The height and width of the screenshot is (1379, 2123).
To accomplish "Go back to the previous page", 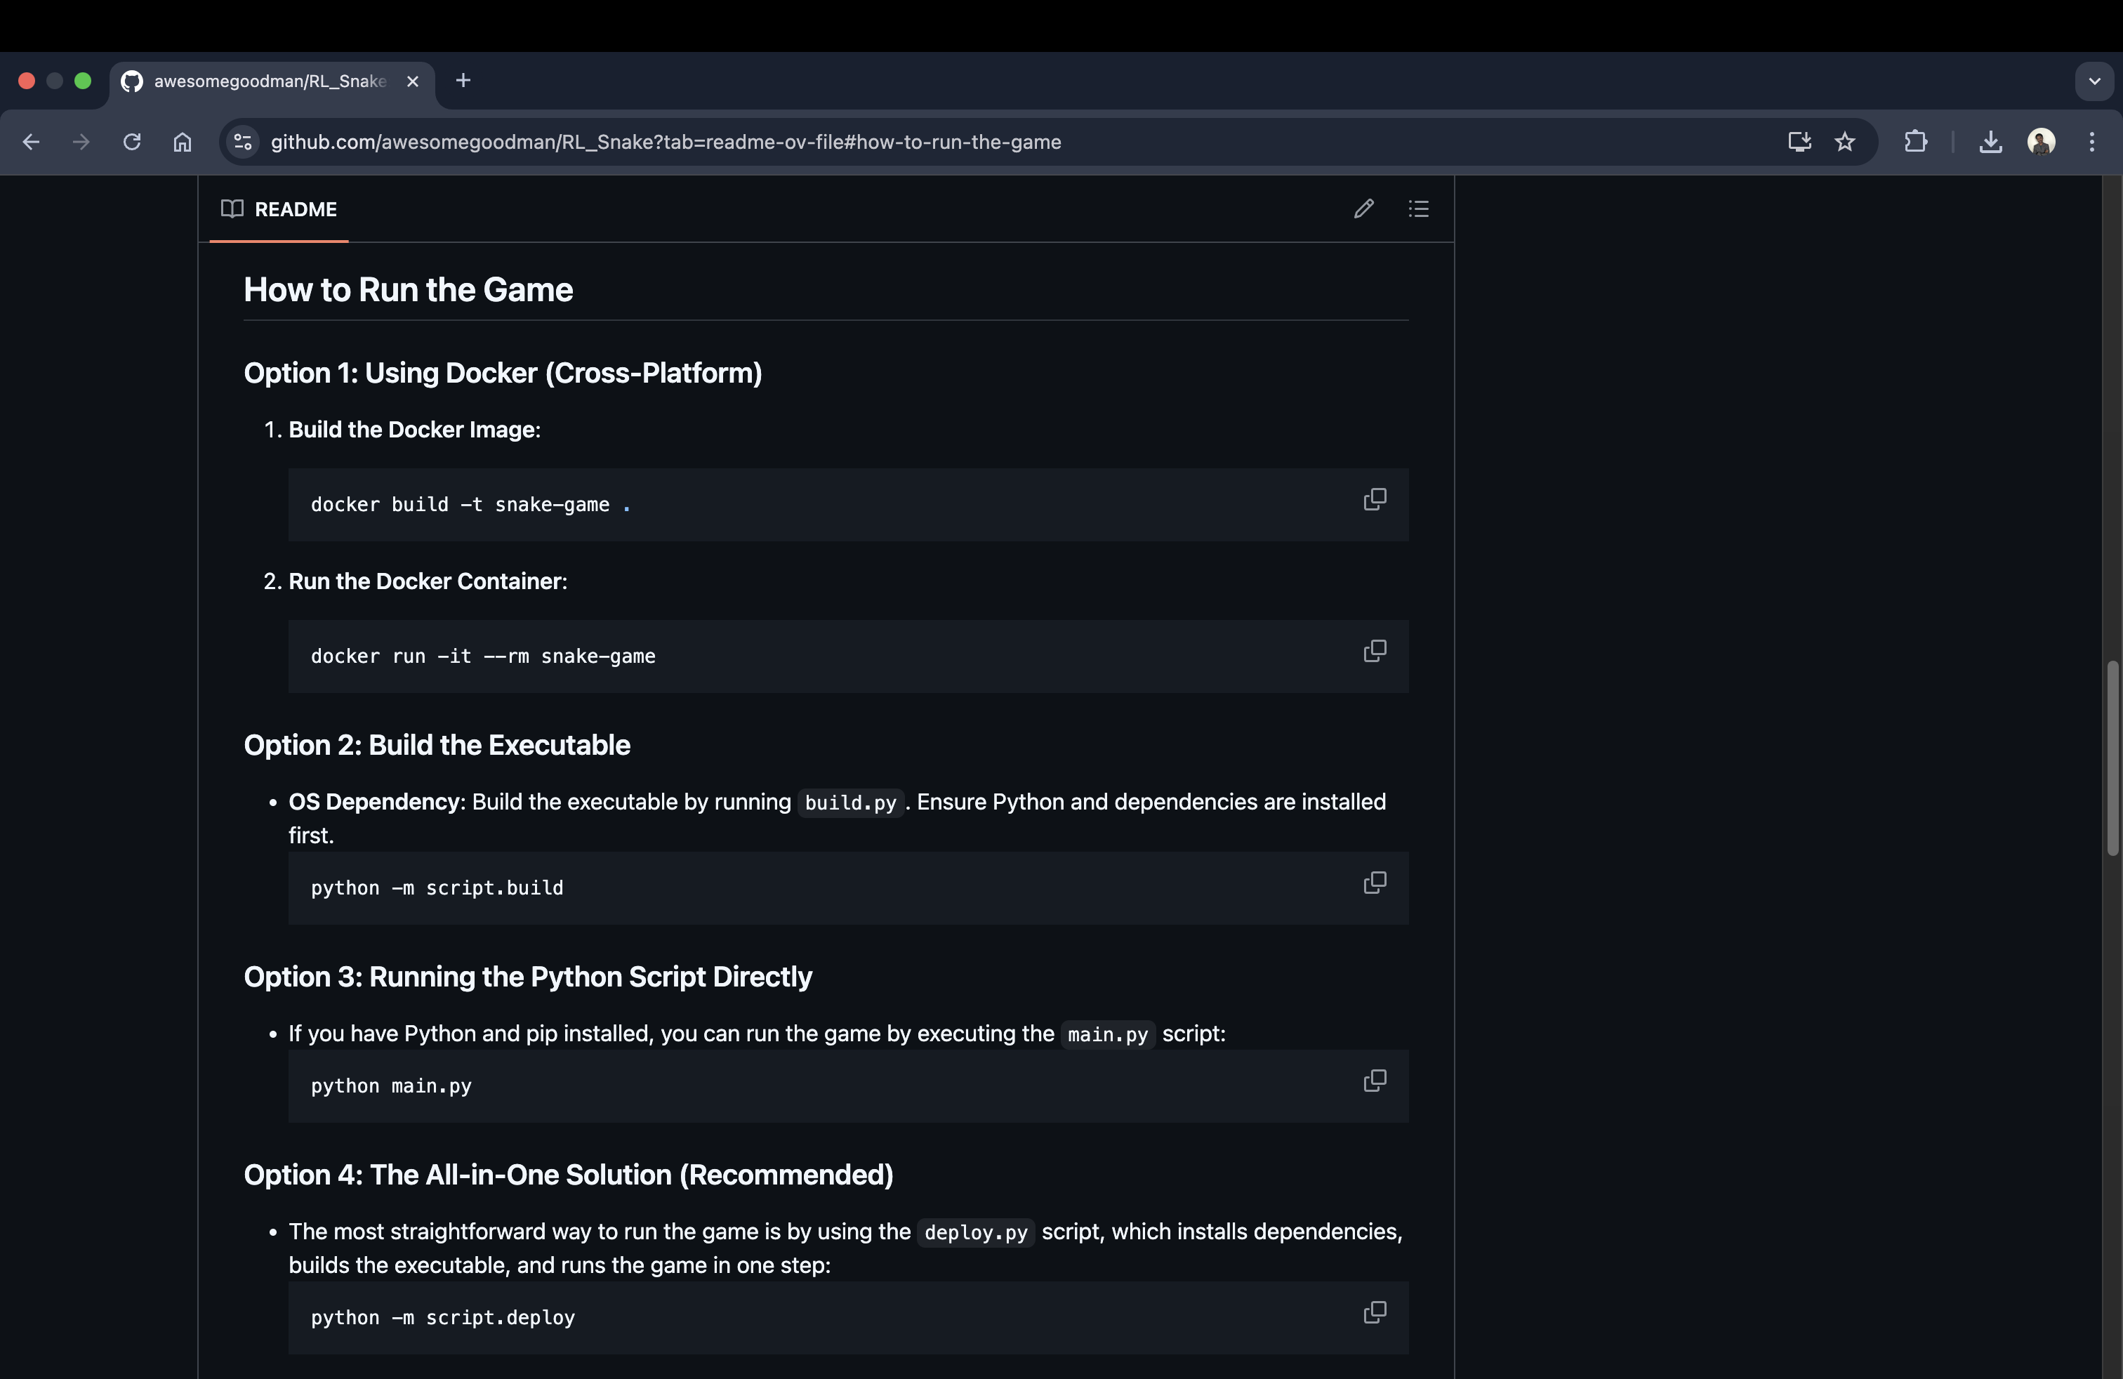I will coord(31,142).
